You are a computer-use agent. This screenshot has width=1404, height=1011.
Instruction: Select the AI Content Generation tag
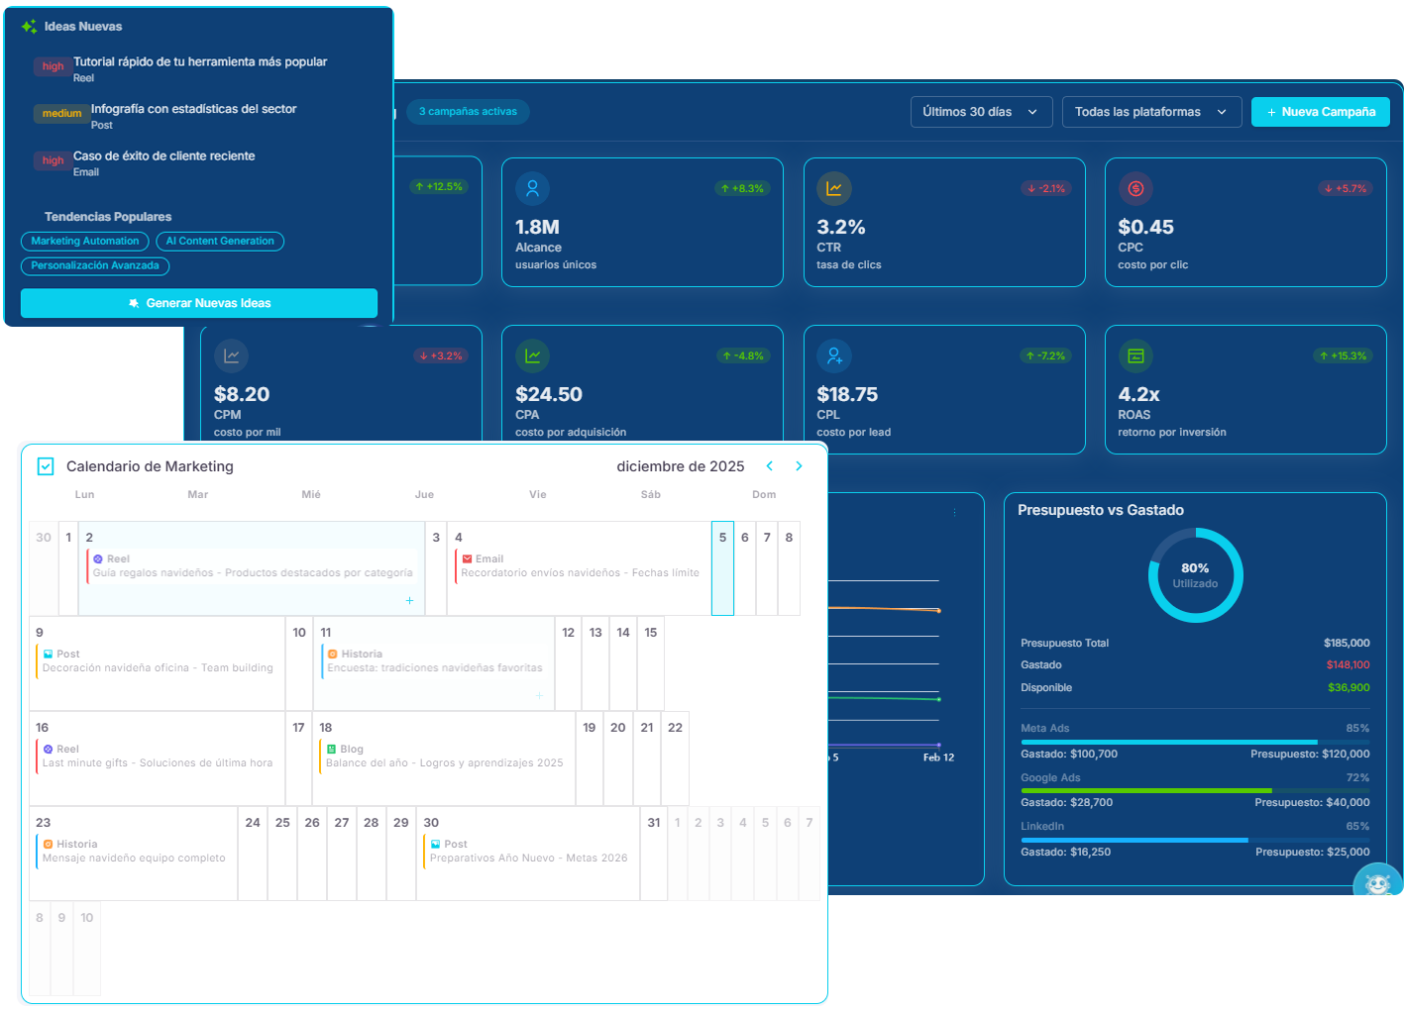[x=220, y=242]
